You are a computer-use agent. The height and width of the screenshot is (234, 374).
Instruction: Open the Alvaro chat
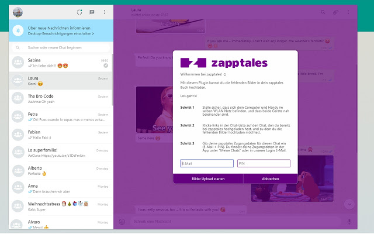pyautogui.click(x=61, y=222)
